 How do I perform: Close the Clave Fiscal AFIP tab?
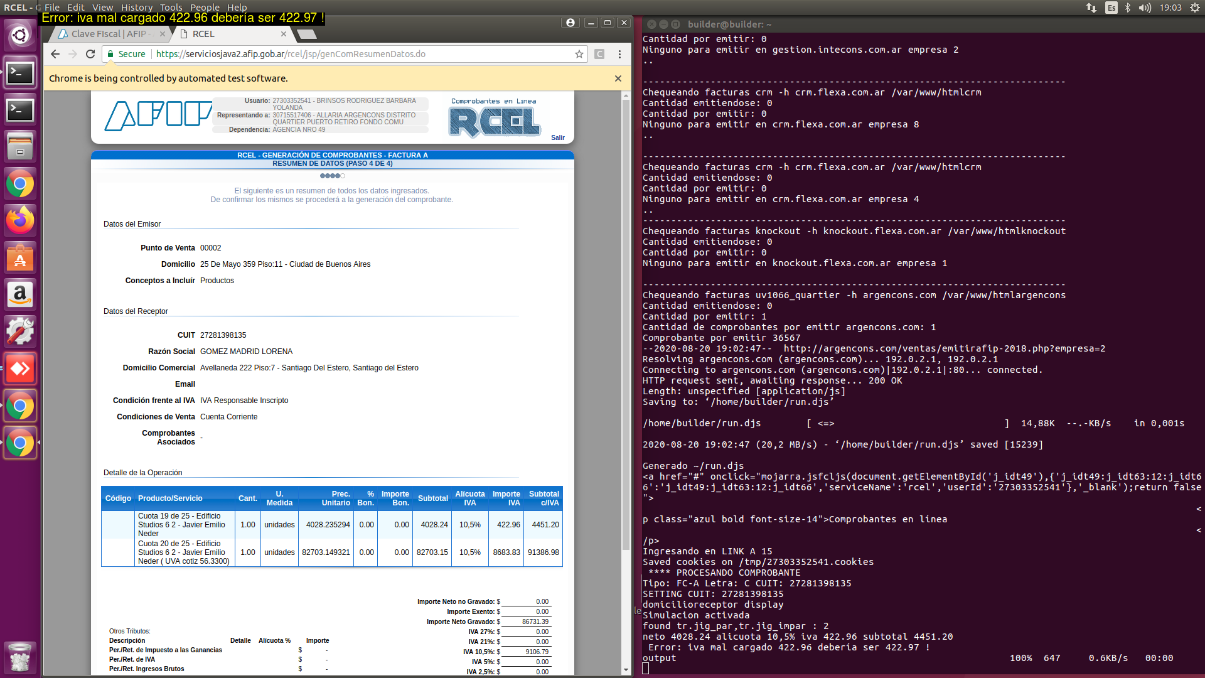tap(163, 34)
